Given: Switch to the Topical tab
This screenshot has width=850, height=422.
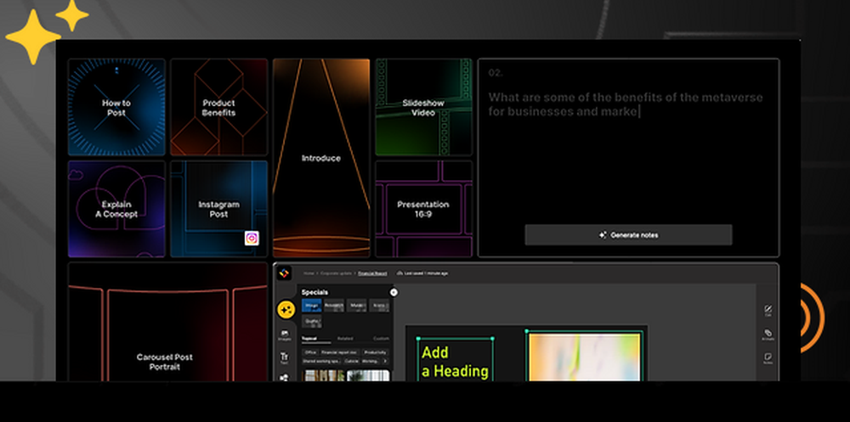Looking at the screenshot, I should point(309,339).
